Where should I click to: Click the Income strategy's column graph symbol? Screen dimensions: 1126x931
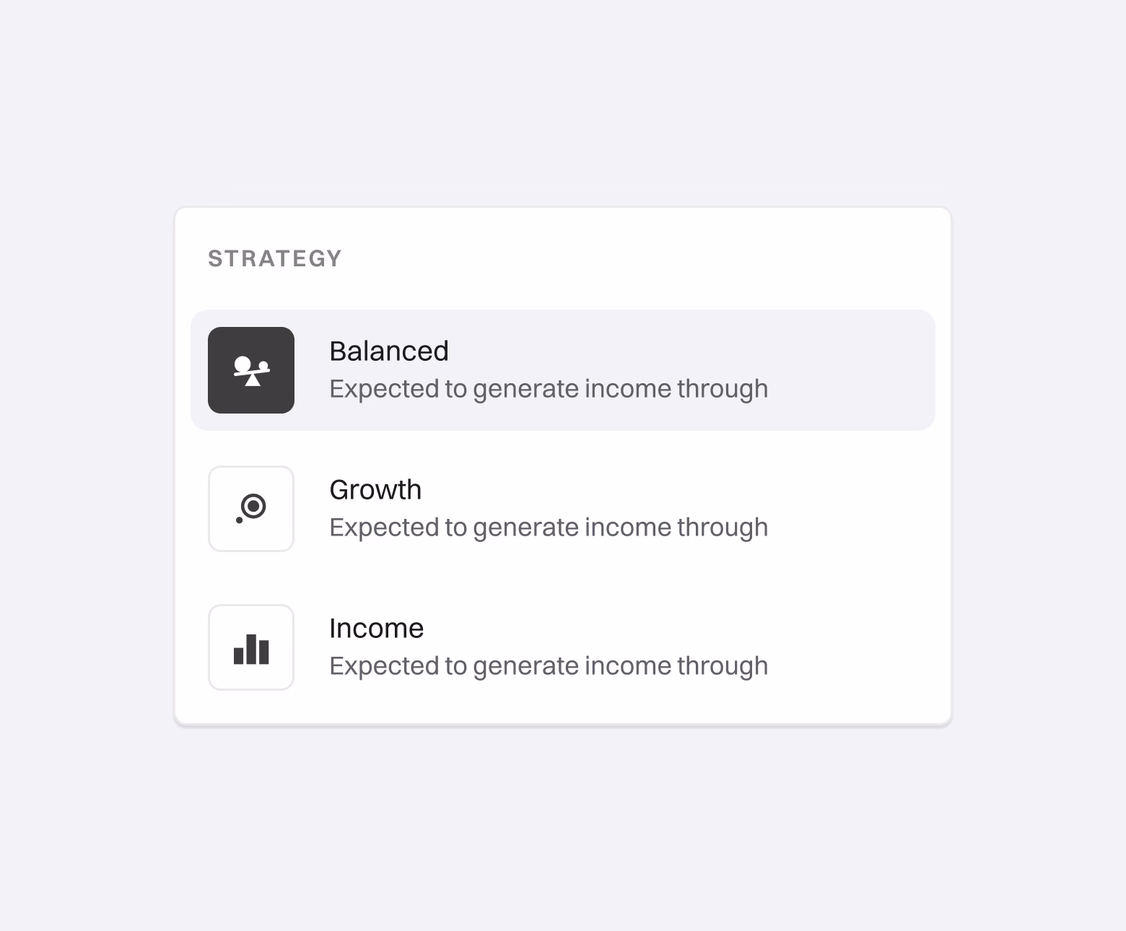click(250, 647)
